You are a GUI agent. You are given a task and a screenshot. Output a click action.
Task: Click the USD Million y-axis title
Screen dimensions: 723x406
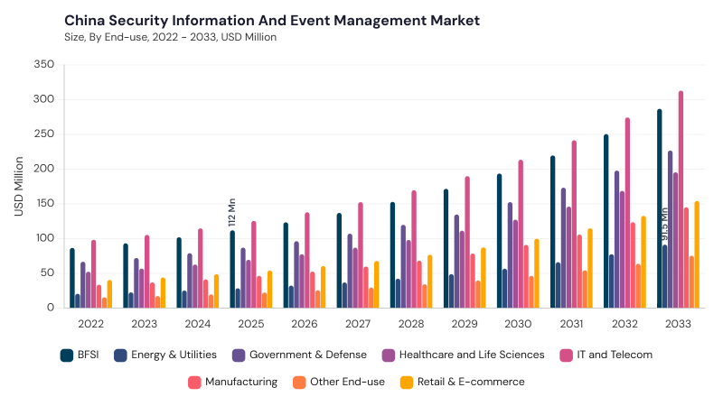click(18, 187)
